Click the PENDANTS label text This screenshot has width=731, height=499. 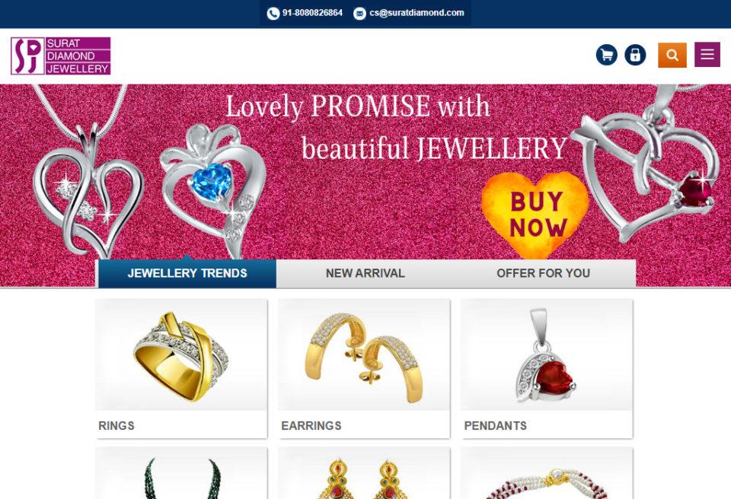click(495, 426)
